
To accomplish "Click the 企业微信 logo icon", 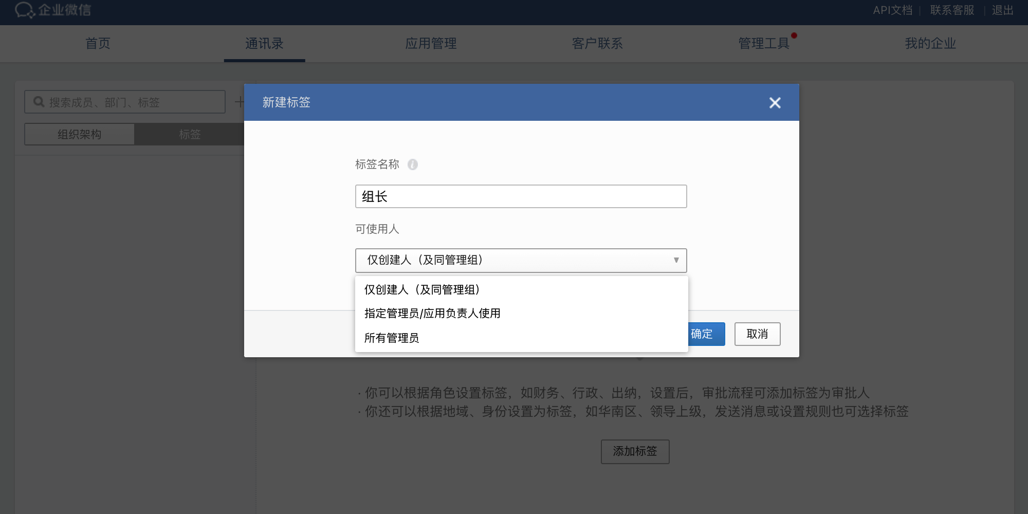I will pyautogui.click(x=25, y=10).
